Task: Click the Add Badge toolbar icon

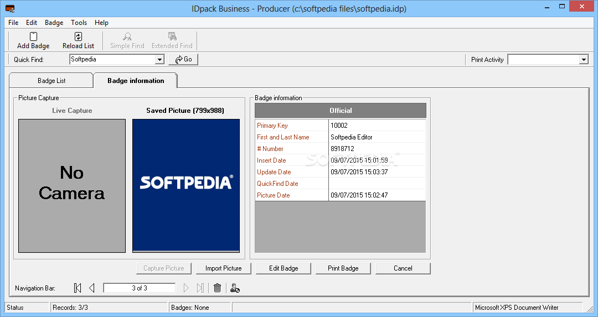Action: [x=34, y=37]
